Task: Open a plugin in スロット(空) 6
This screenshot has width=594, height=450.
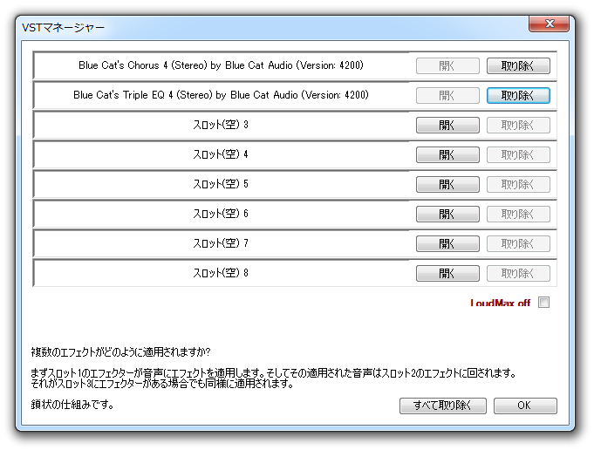Action: point(447,214)
